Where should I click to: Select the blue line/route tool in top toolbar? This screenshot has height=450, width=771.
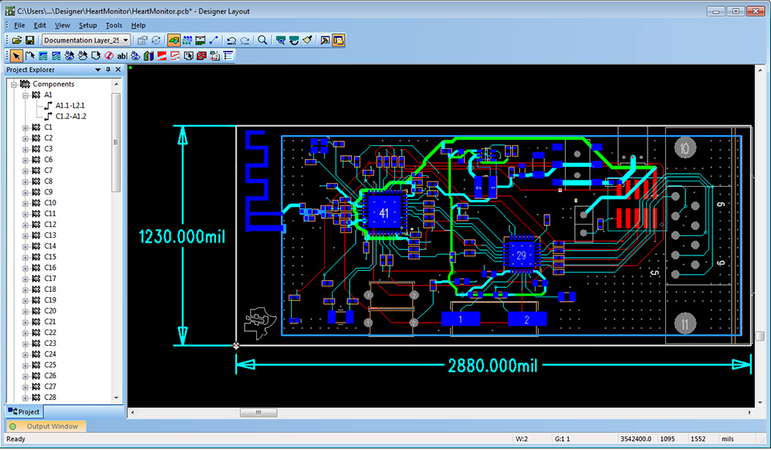coord(214,40)
